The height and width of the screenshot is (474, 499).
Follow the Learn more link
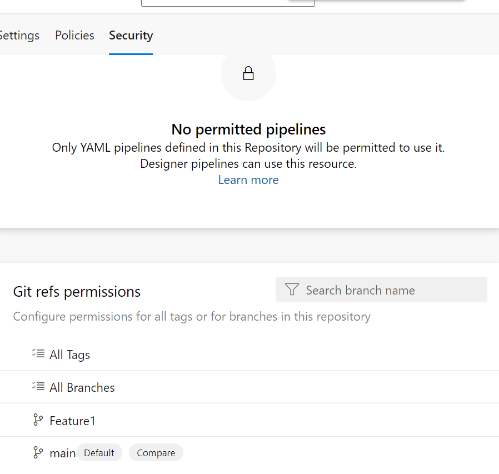248,180
